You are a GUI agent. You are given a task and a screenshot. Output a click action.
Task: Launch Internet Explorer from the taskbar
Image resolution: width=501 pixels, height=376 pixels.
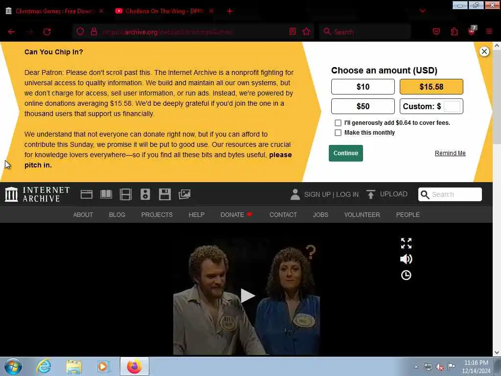click(44, 366)
